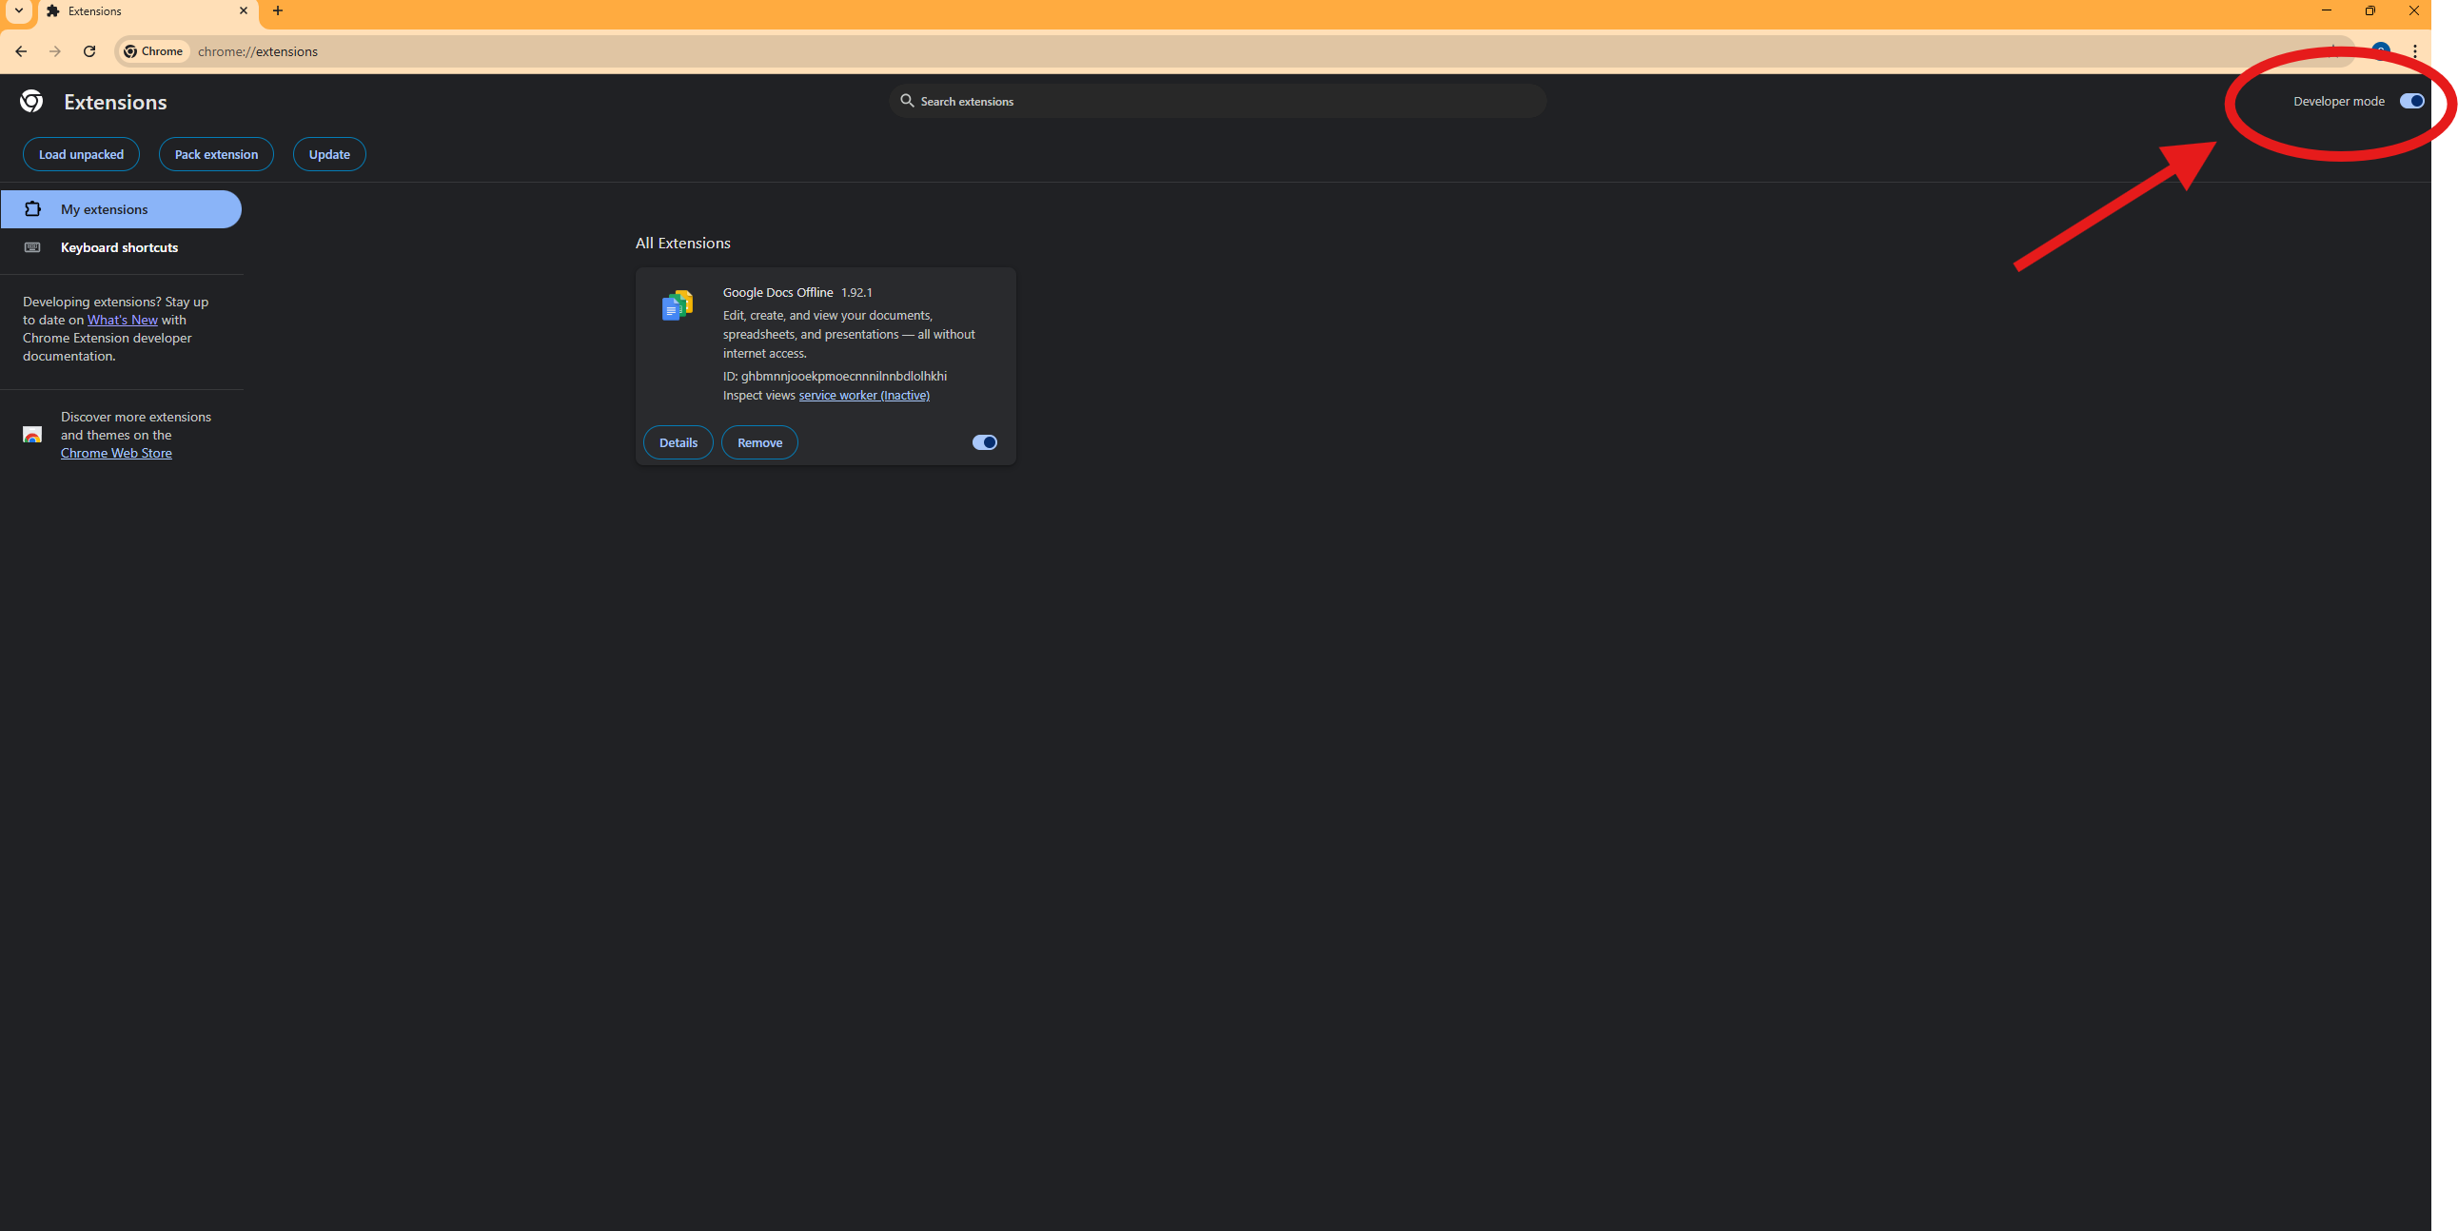2458x1231 pixels.
Task: Turn off Developer mode toggle
Action: (2411, 101)
